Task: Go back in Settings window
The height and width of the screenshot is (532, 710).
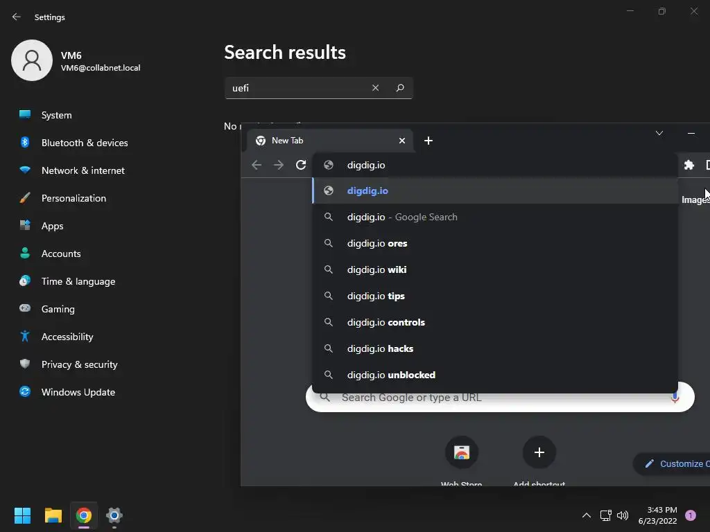Action: 17,17
